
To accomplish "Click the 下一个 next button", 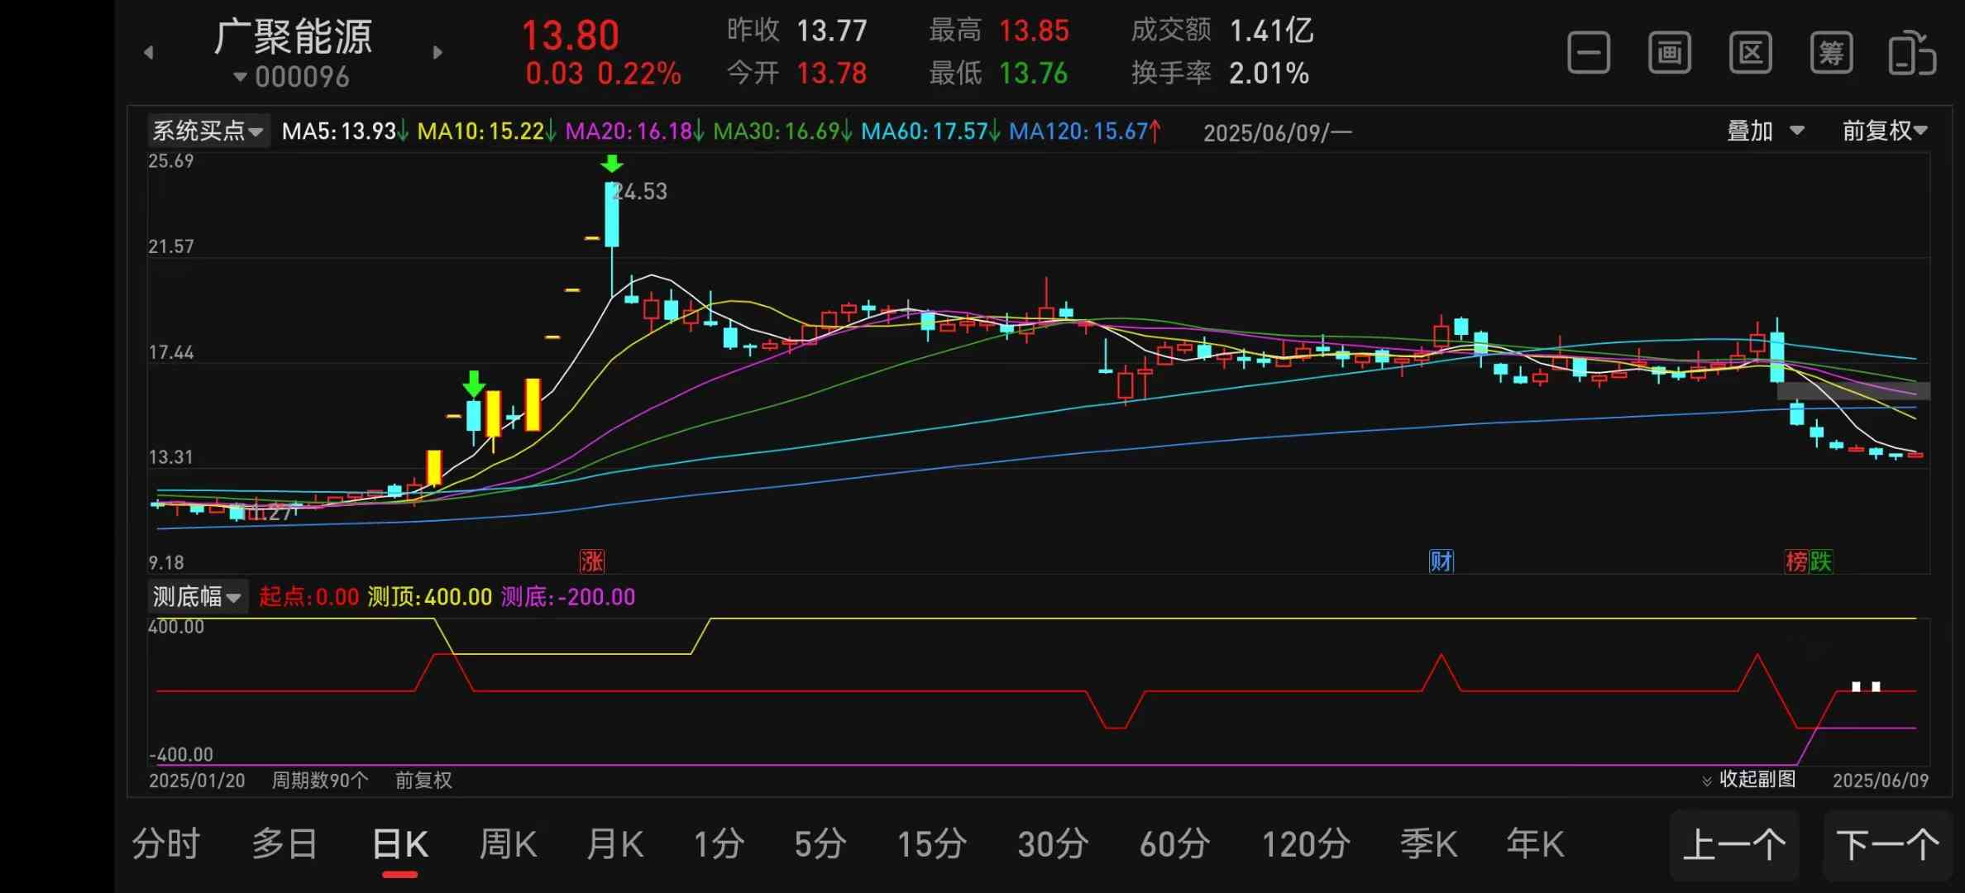I will click(x=1888, y=845).
